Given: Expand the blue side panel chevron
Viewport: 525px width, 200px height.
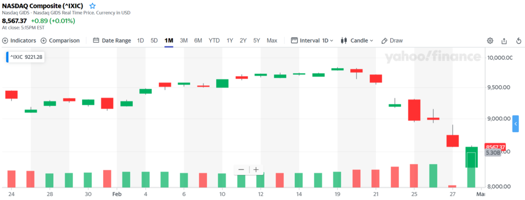Looking at the screenshot, I should pyautogui.click(x=516, y=124).
